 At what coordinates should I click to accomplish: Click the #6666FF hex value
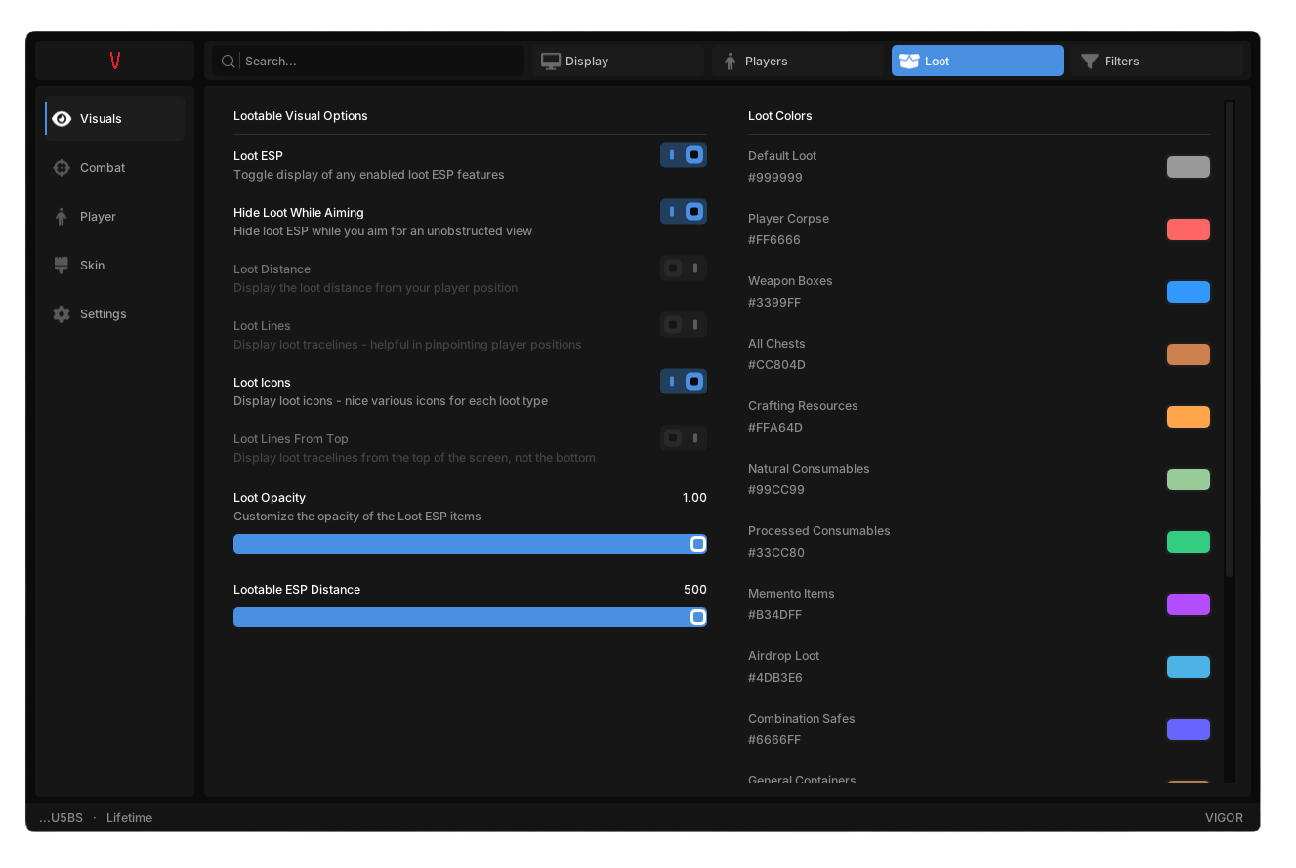pyautogui.click(x=774, y=740)
